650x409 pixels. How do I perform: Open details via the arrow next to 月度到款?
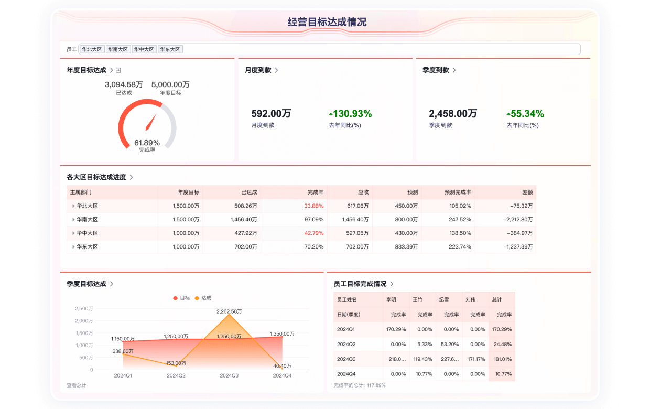[277, 70]
